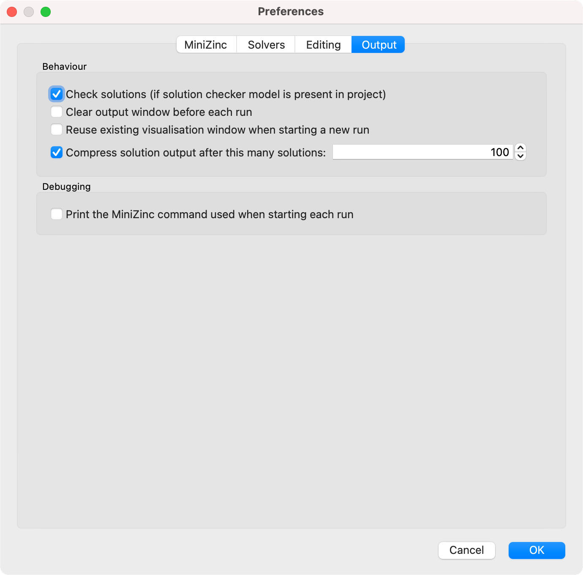Close the Preferences window with red button
This screenshot has height=575, width=583.
point(12,12)
